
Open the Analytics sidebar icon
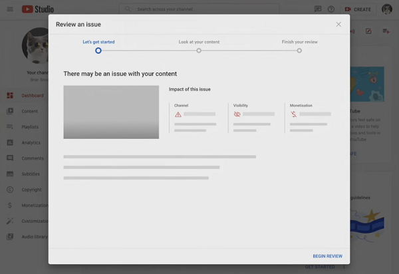pos(10,142)
